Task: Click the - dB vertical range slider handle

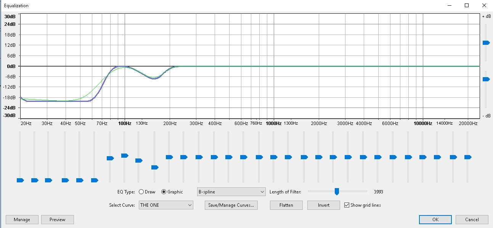Action: pyautogui.click(x=486, y=79)
